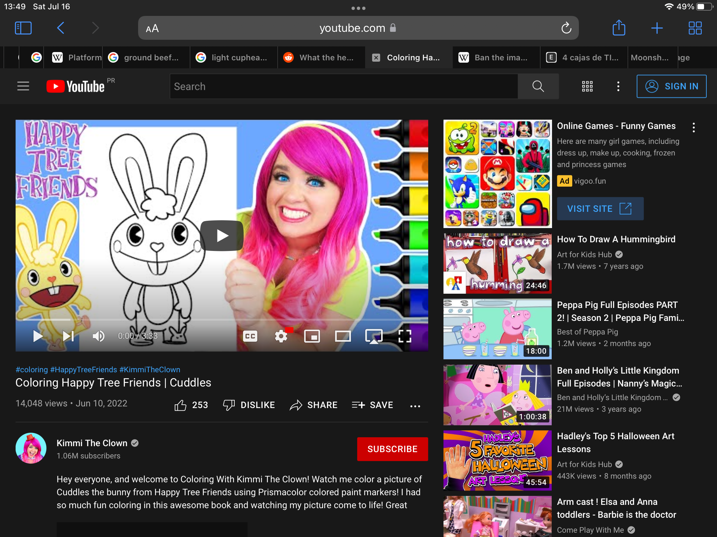This screenshot has height=537, width=717.
Task: Switch to the light cuphea tab
Action: tap(234, 58)
